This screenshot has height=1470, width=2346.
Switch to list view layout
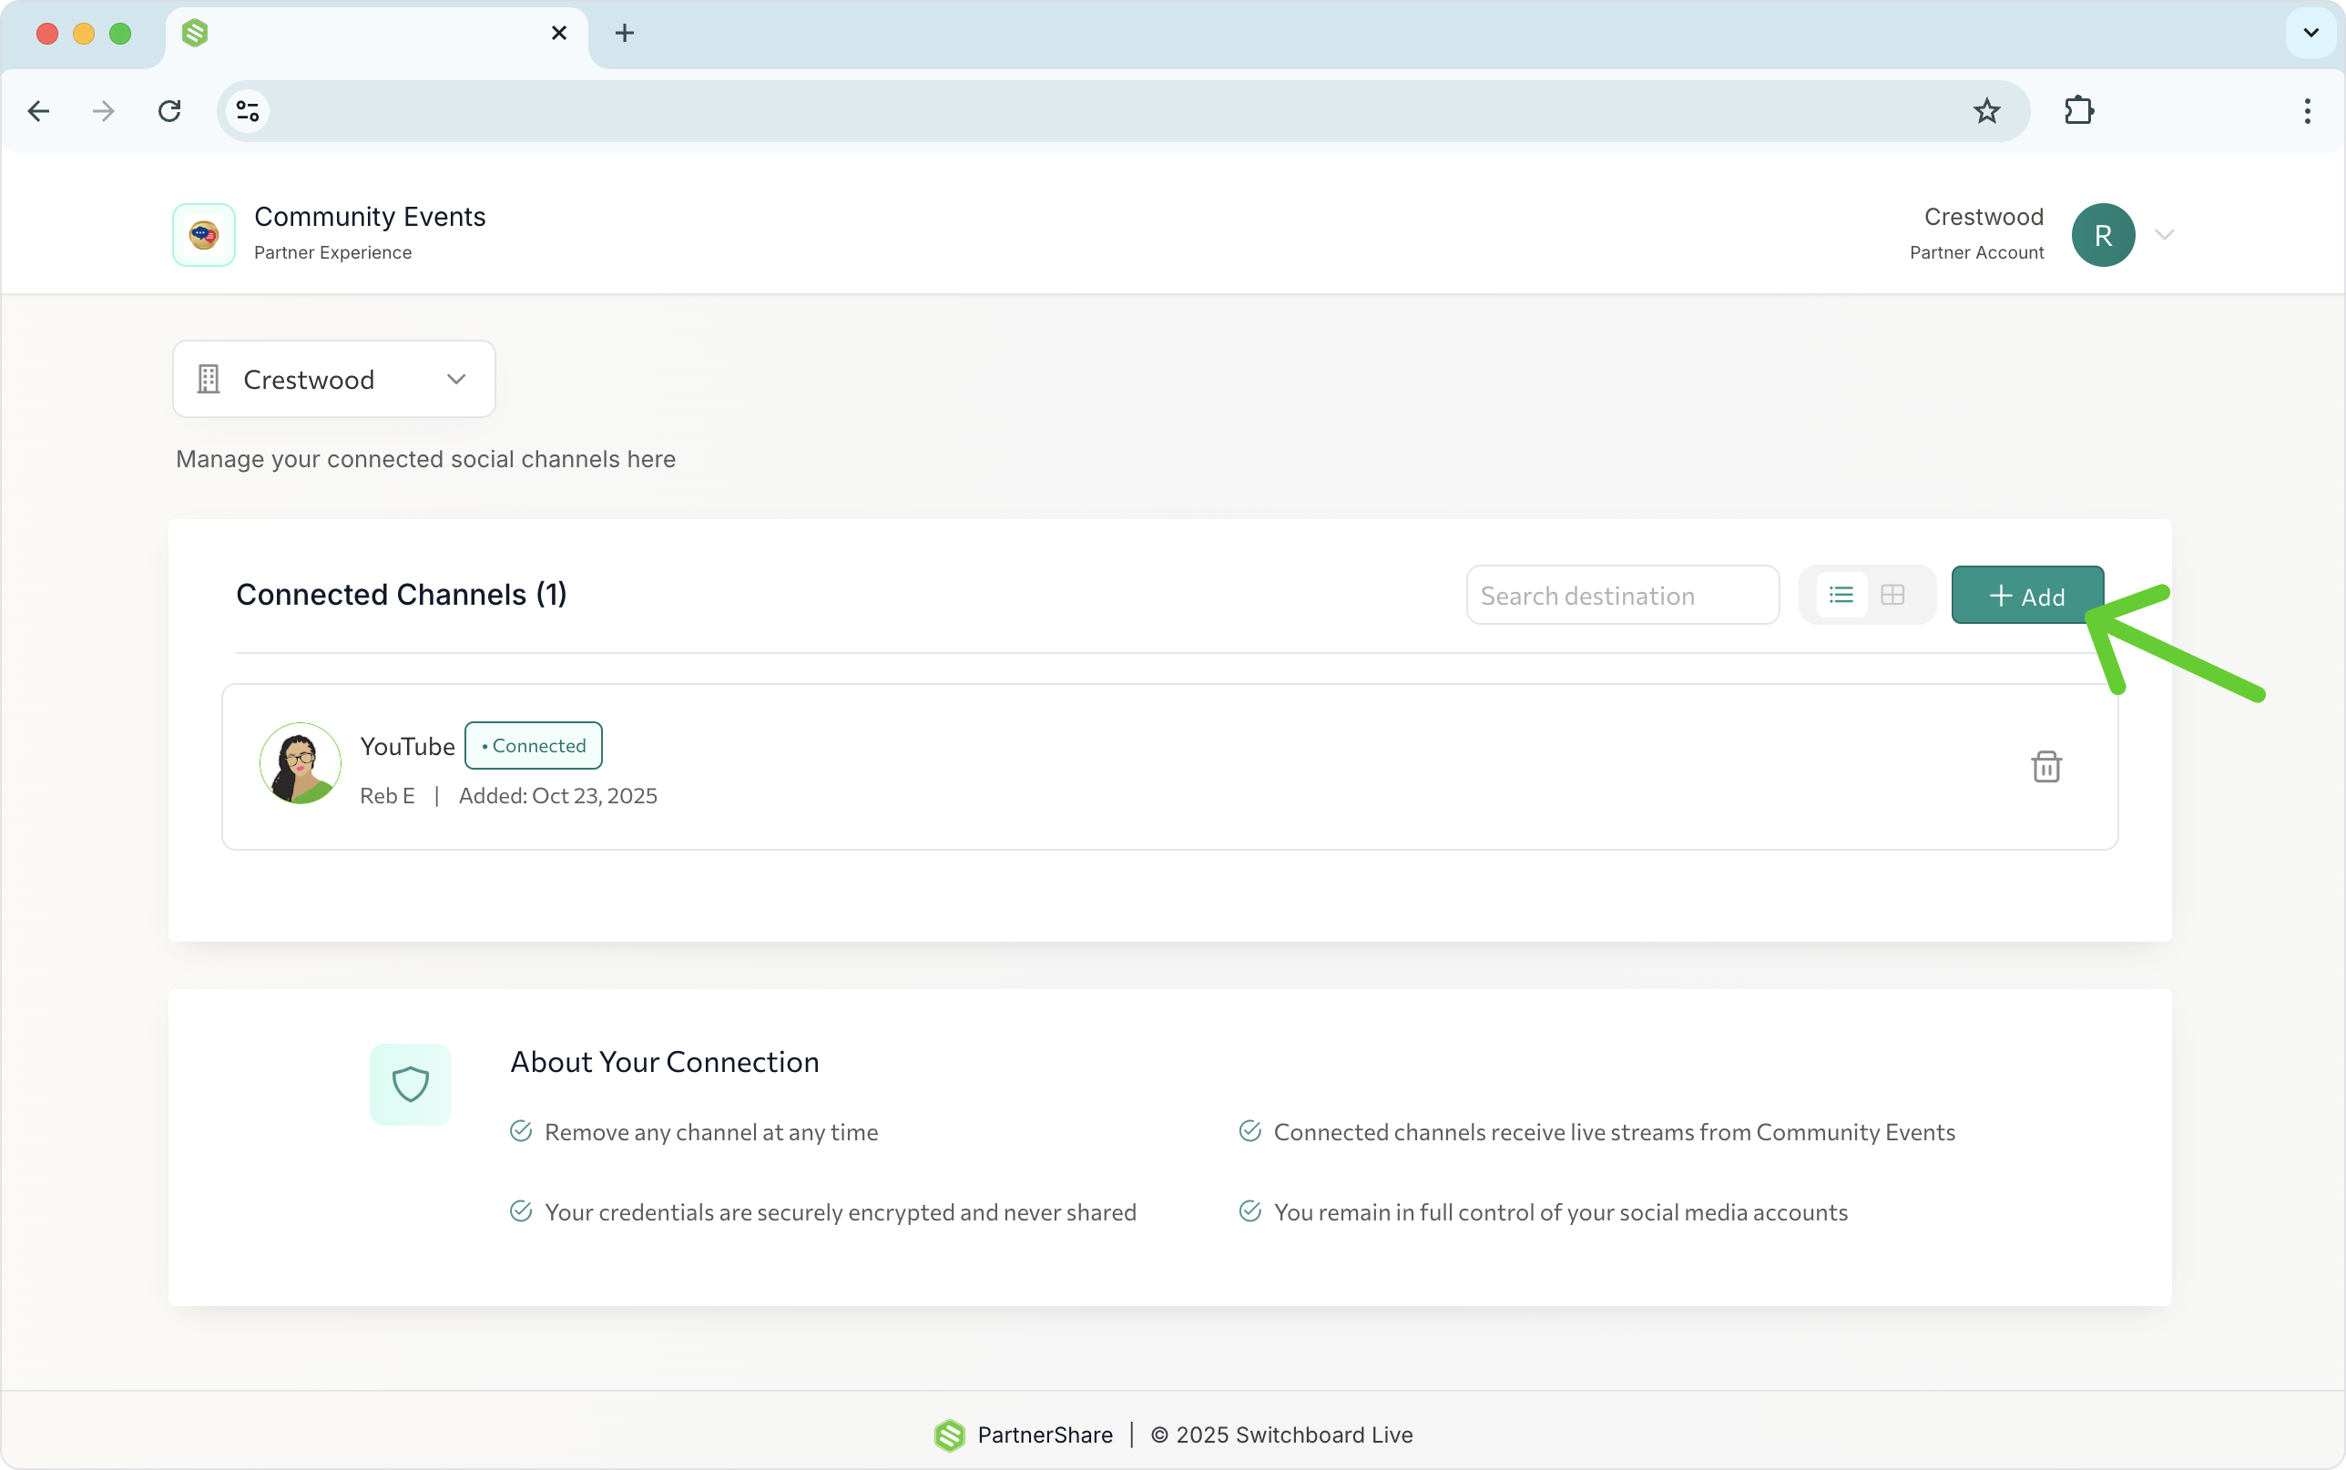(x=1841, y=595)
